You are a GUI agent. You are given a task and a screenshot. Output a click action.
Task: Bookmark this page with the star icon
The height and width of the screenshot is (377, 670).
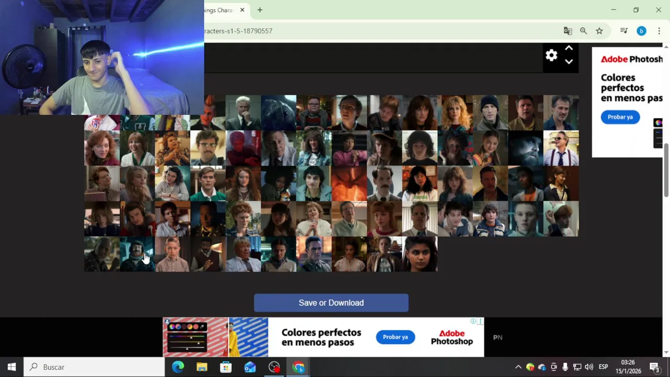pos(599,31)
